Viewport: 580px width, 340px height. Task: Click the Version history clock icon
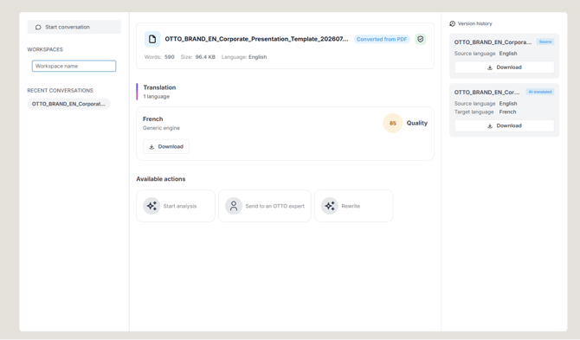point(453,23)
